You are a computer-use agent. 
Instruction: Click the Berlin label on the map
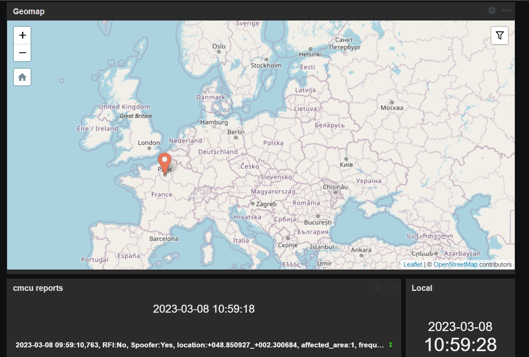(236, 132)
